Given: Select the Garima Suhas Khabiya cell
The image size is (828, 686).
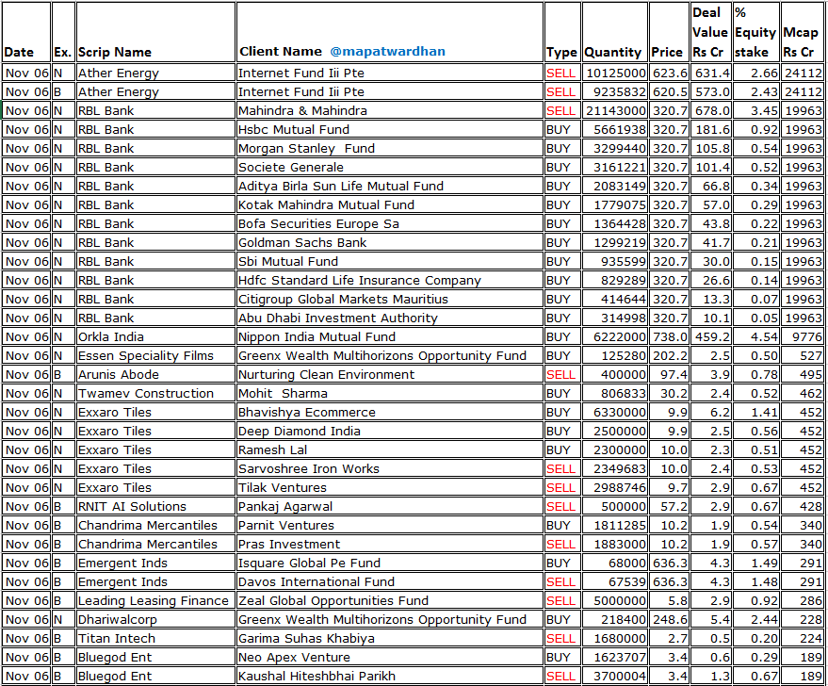Looking at the screenshot, I should pos(390,639).
